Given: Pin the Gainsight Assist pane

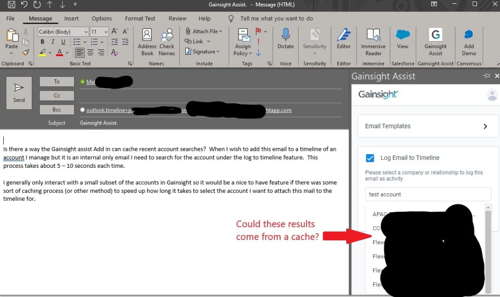Looking at the screenshot, I should click(x=486, y=76).
